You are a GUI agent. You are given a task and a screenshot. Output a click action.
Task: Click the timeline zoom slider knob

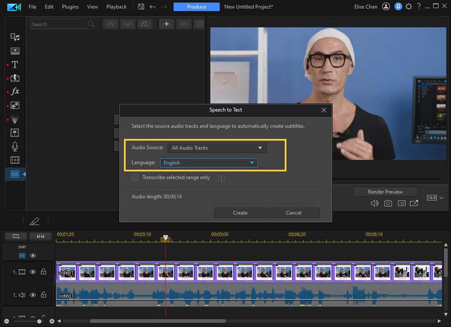tap(39, 321)
